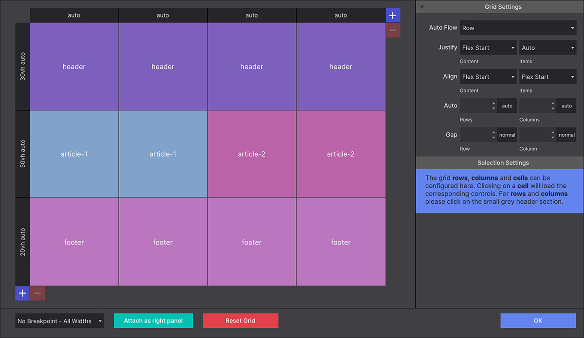Viewport: 584px width, 338px height.
Task: Confirm with the OK button
Action: click(x=538, y=320)
